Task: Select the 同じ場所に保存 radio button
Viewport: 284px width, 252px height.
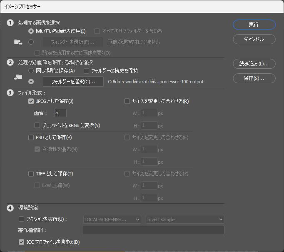Action: 31,71
